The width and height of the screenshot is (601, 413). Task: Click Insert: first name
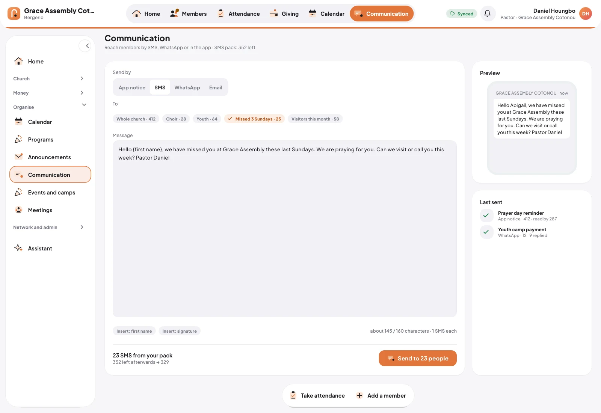tap(134, 331)
